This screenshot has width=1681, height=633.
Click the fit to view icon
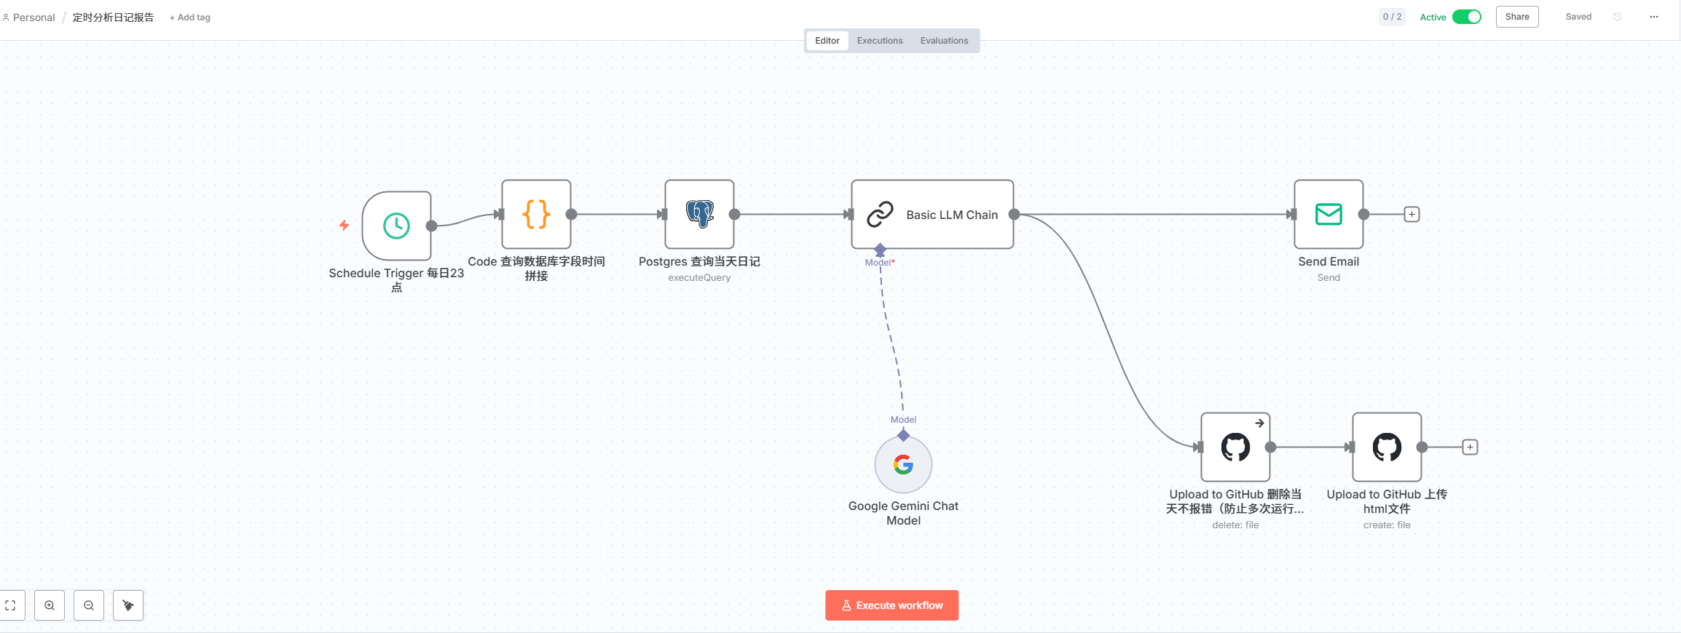tap(11, 605)
